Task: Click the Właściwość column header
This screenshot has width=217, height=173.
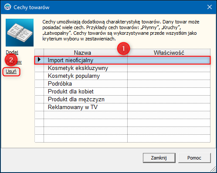Action: point(169,53)
